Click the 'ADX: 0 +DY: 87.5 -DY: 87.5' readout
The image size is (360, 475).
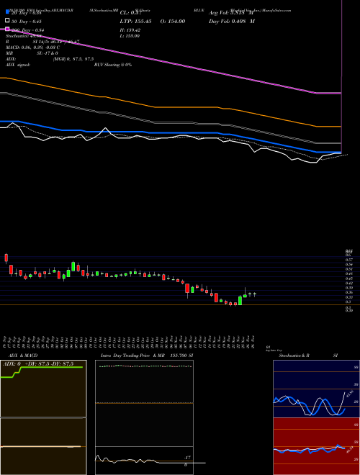[38, 364]
